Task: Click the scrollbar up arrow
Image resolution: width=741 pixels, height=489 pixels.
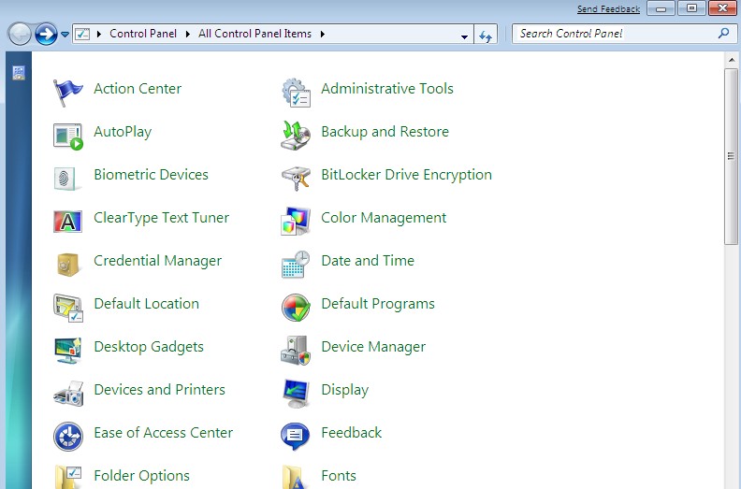Action: click(x=732, y=60)
